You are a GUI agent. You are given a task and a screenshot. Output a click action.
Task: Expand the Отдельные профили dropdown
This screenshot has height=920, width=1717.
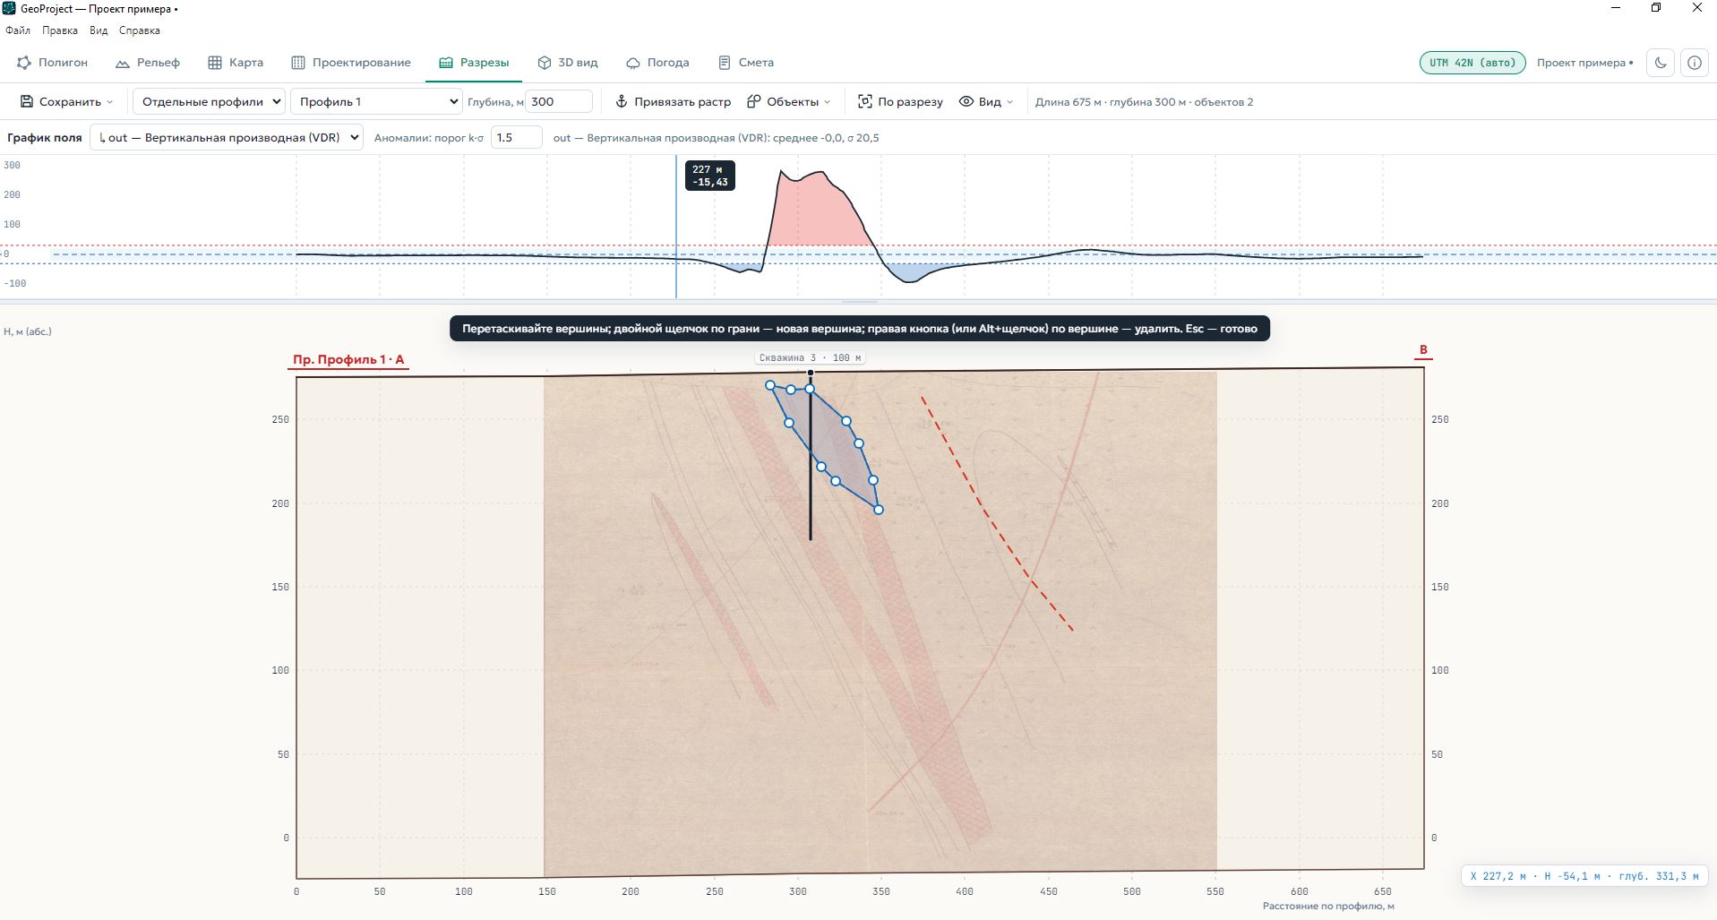click(209, 101)
